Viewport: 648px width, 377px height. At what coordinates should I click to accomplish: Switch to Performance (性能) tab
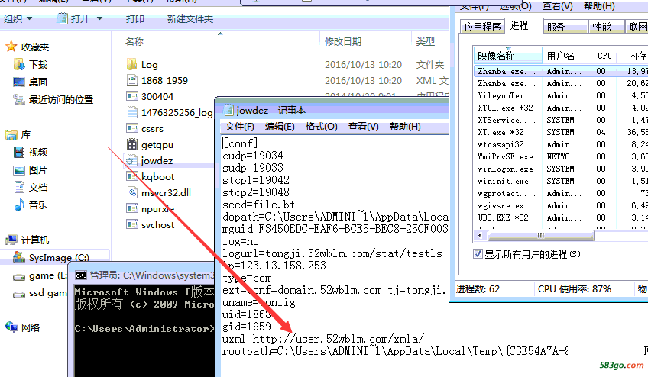(x=601, y=27)
